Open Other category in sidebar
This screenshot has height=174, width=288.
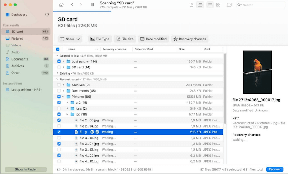(26, 73)
